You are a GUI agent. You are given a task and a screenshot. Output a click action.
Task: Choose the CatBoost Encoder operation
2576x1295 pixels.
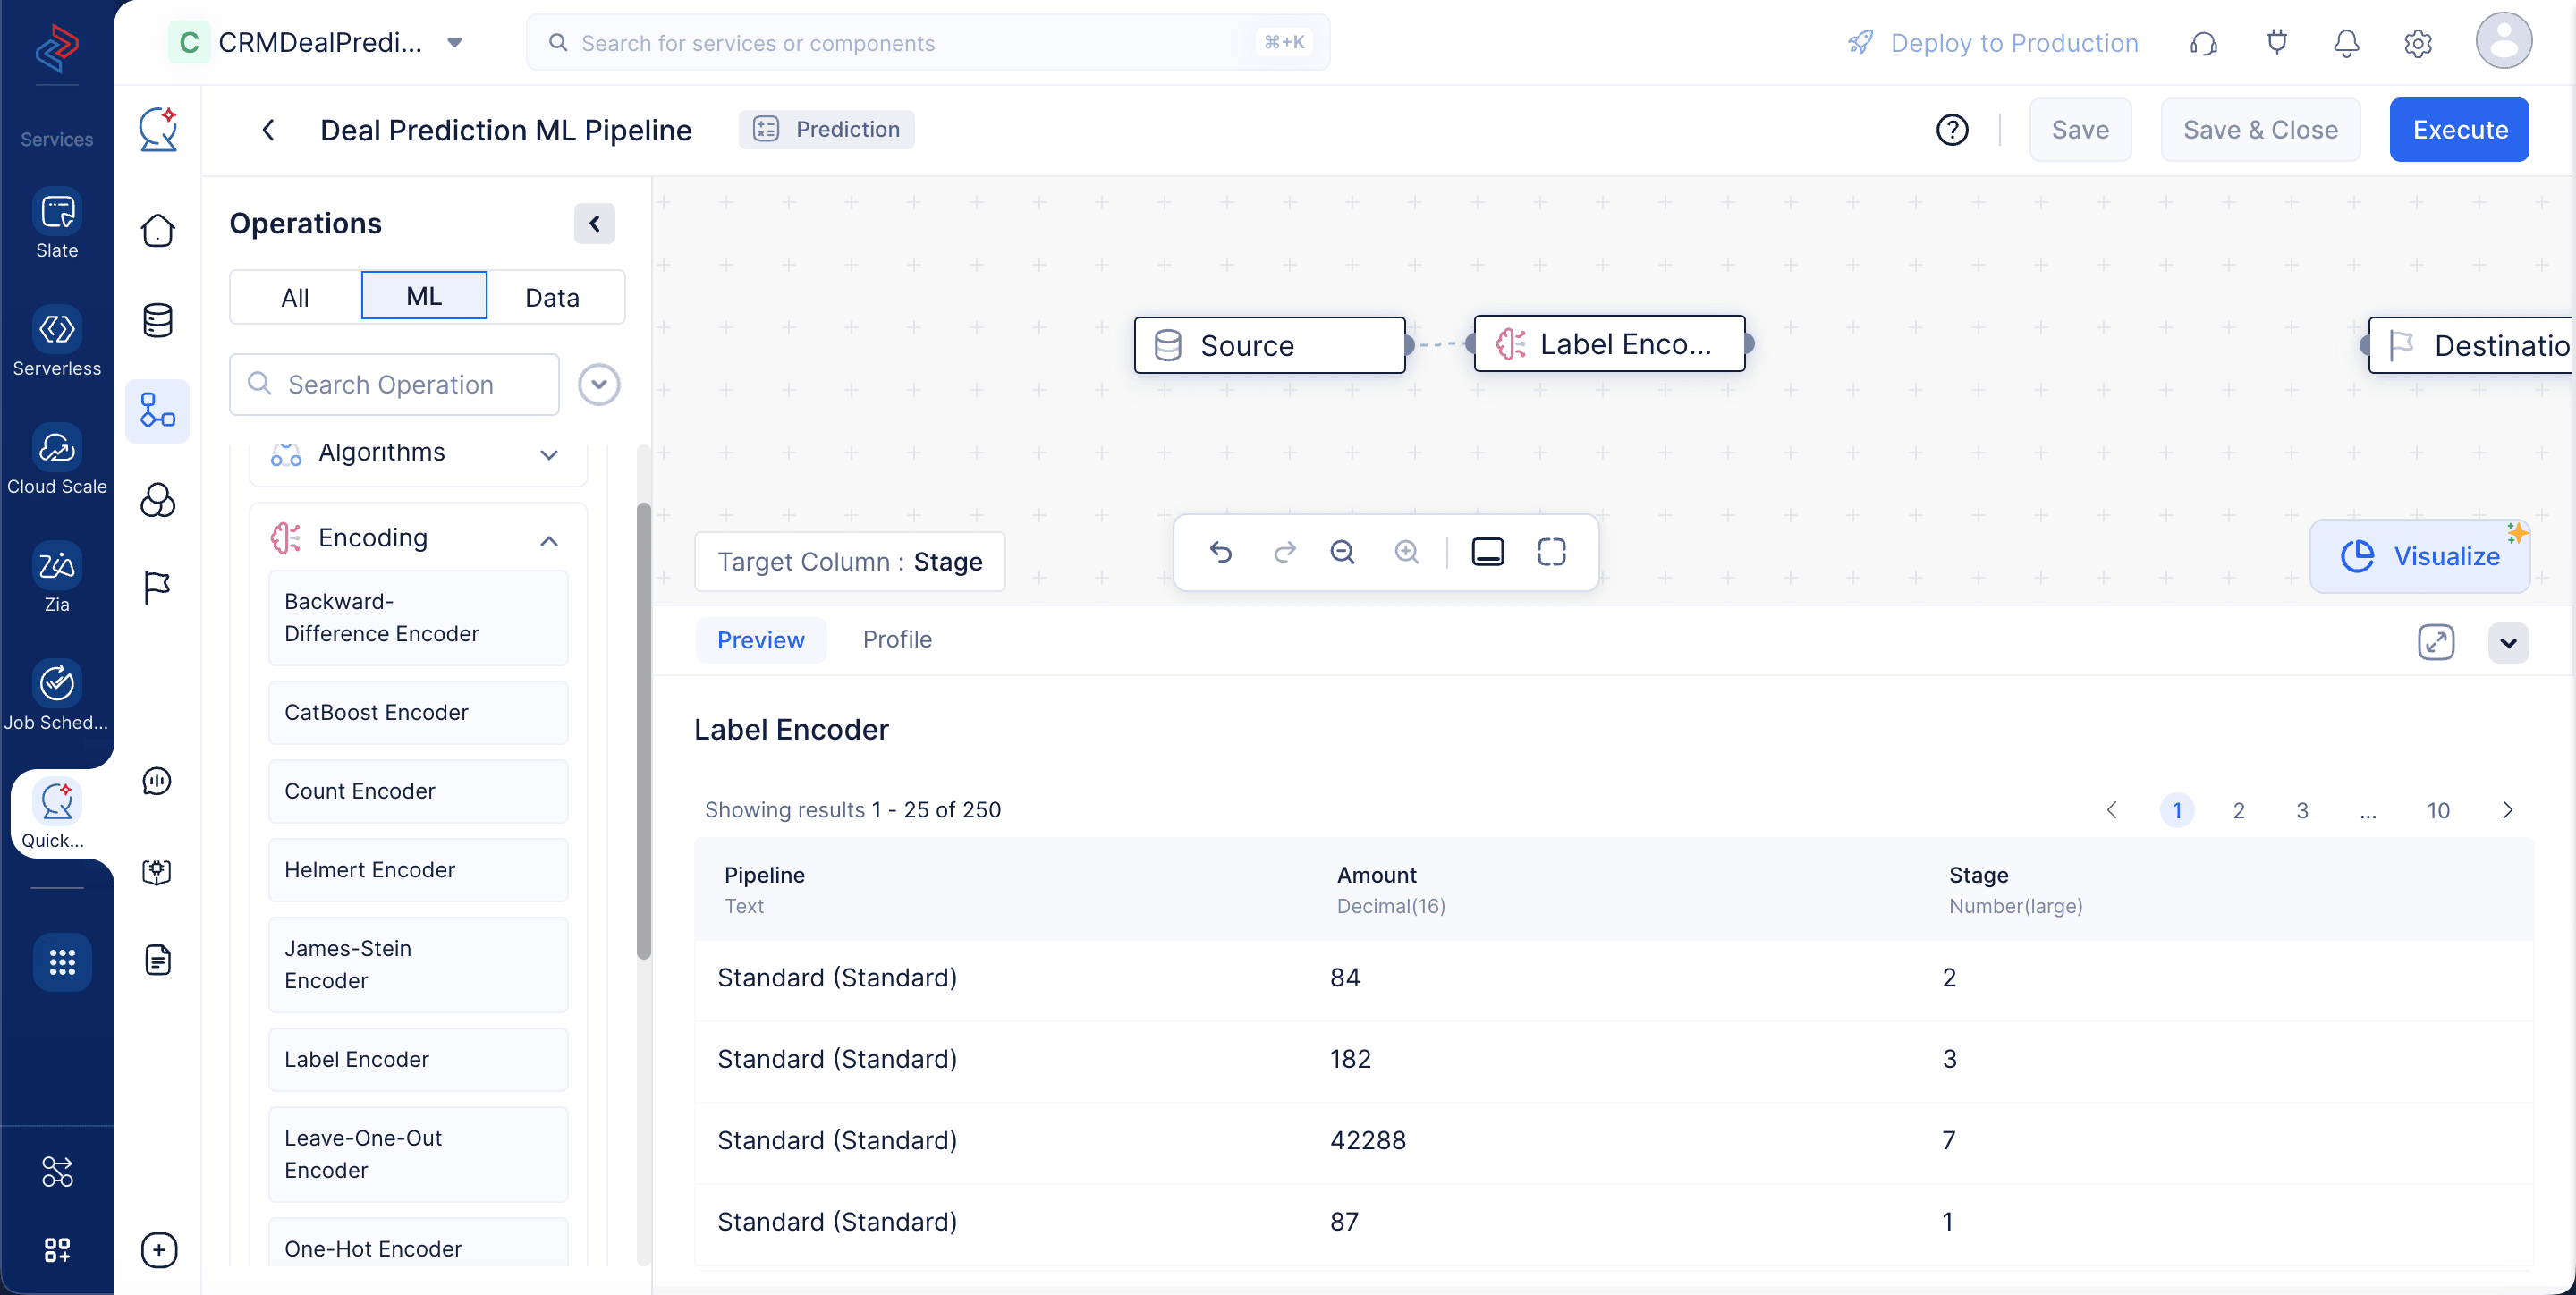[418, 712]
